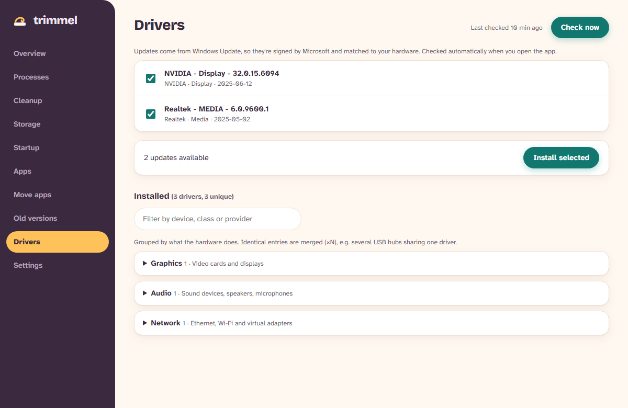Viewport: 628px width, 408px height.
Task: Open the Cleanup section
Action: coord(58,100)
